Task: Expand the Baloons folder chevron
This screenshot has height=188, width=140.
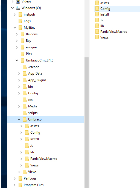Action: (x=17, y=34)
